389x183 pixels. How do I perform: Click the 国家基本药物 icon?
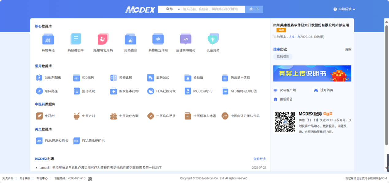[113, 91]
